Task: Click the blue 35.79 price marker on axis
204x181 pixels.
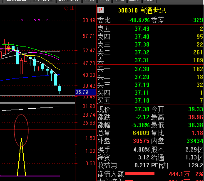Action: coord(86,92)
